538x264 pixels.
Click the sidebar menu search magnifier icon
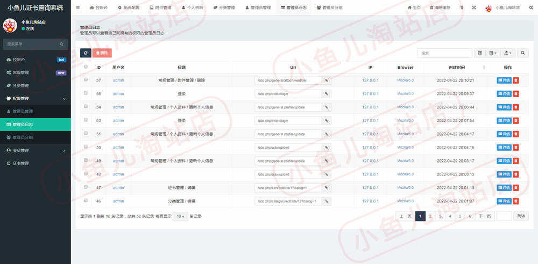pos(61,44)
